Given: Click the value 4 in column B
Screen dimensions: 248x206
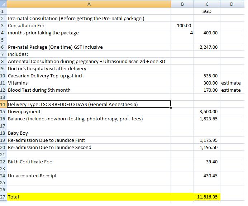Looking at the screenshot, I should (x=182, y=33).
